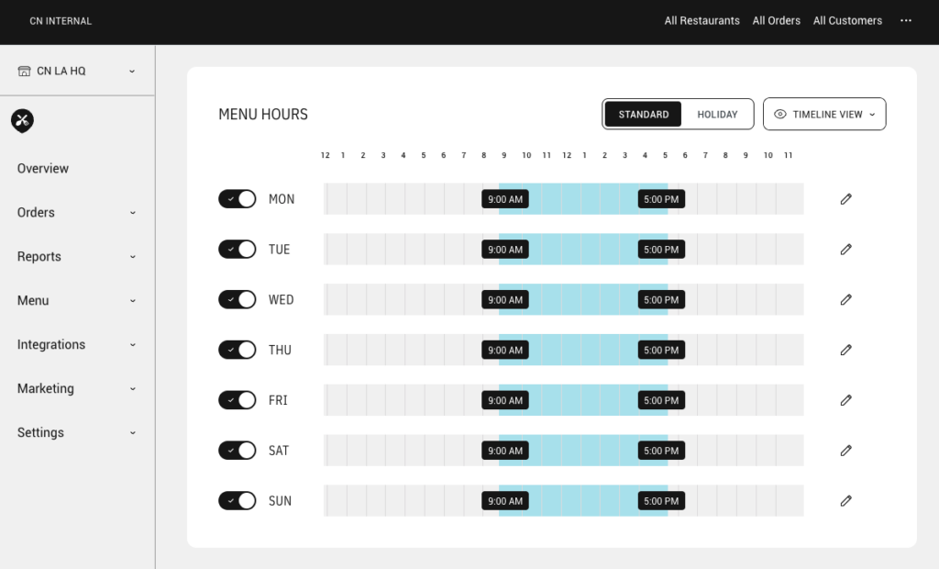Click the Sunday edit pencil icon

(x=845, y=501)
